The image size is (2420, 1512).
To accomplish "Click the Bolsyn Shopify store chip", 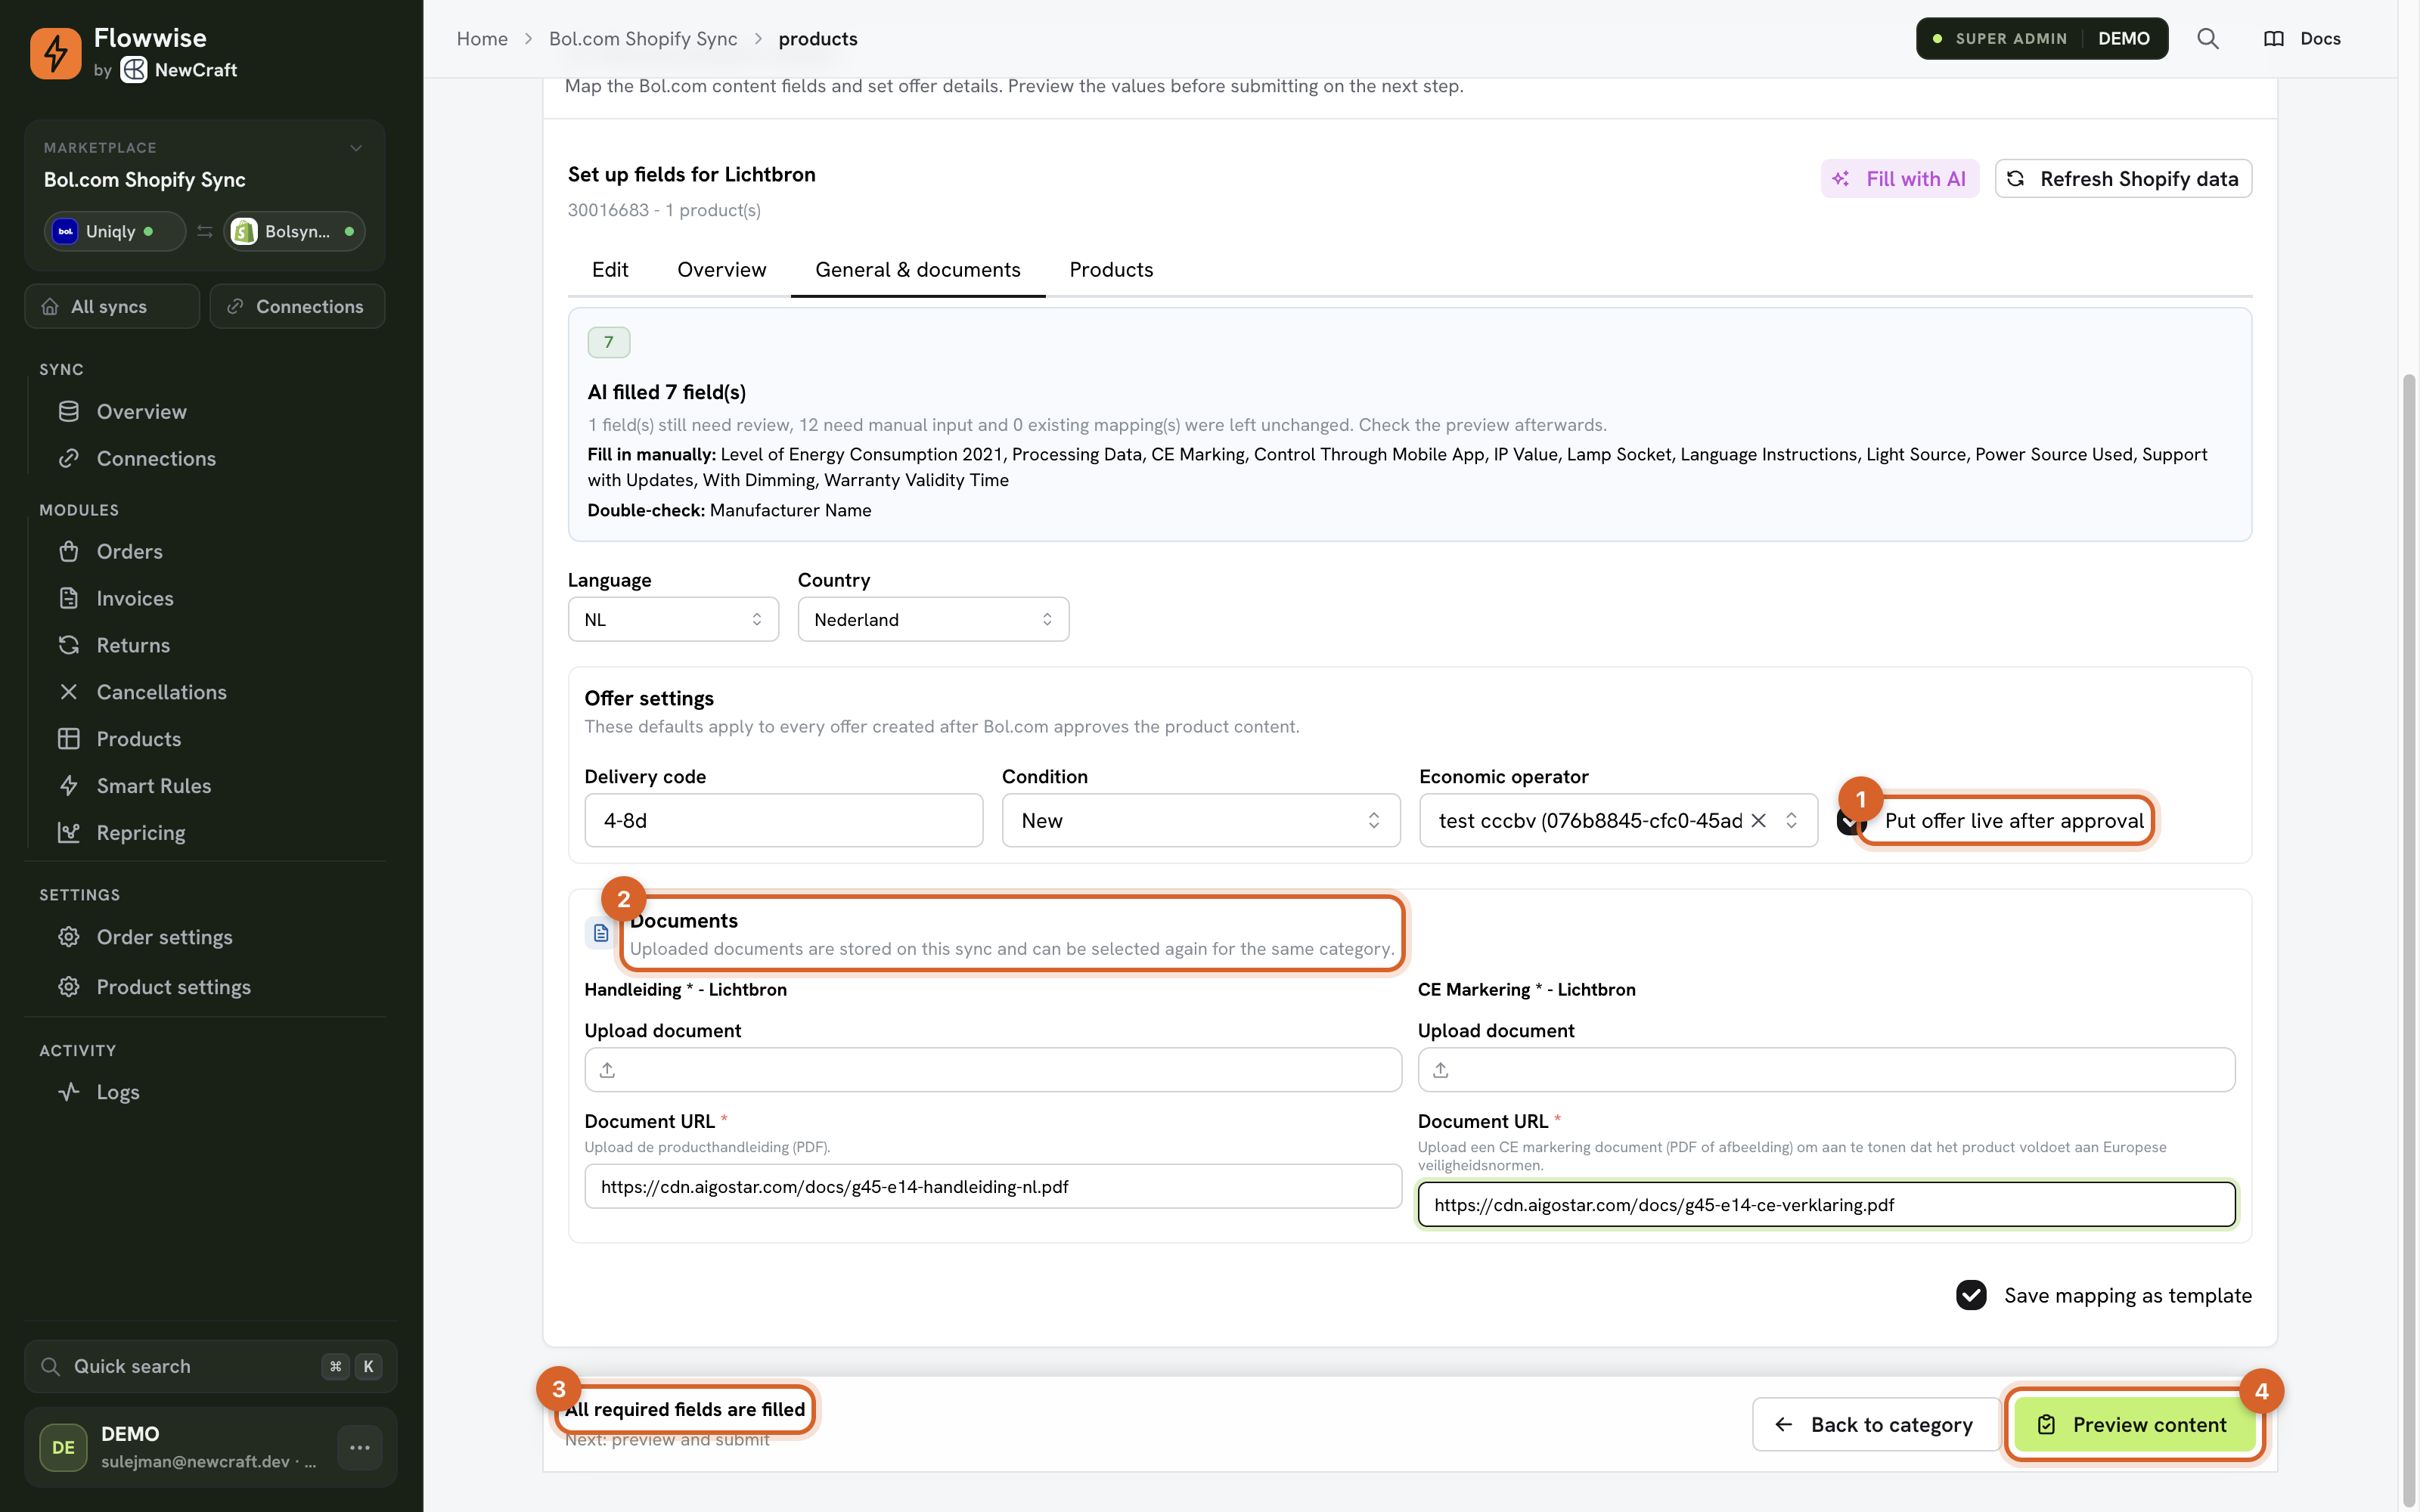I will tap(295, 231).
